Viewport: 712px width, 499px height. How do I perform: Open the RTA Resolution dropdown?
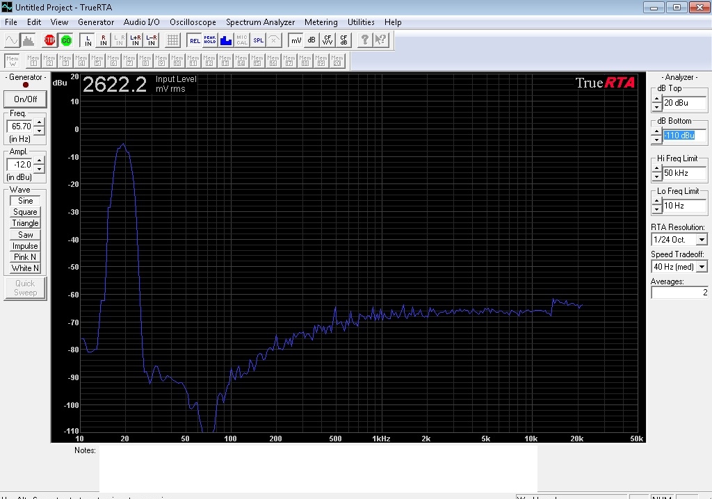[x=702, y=239]
